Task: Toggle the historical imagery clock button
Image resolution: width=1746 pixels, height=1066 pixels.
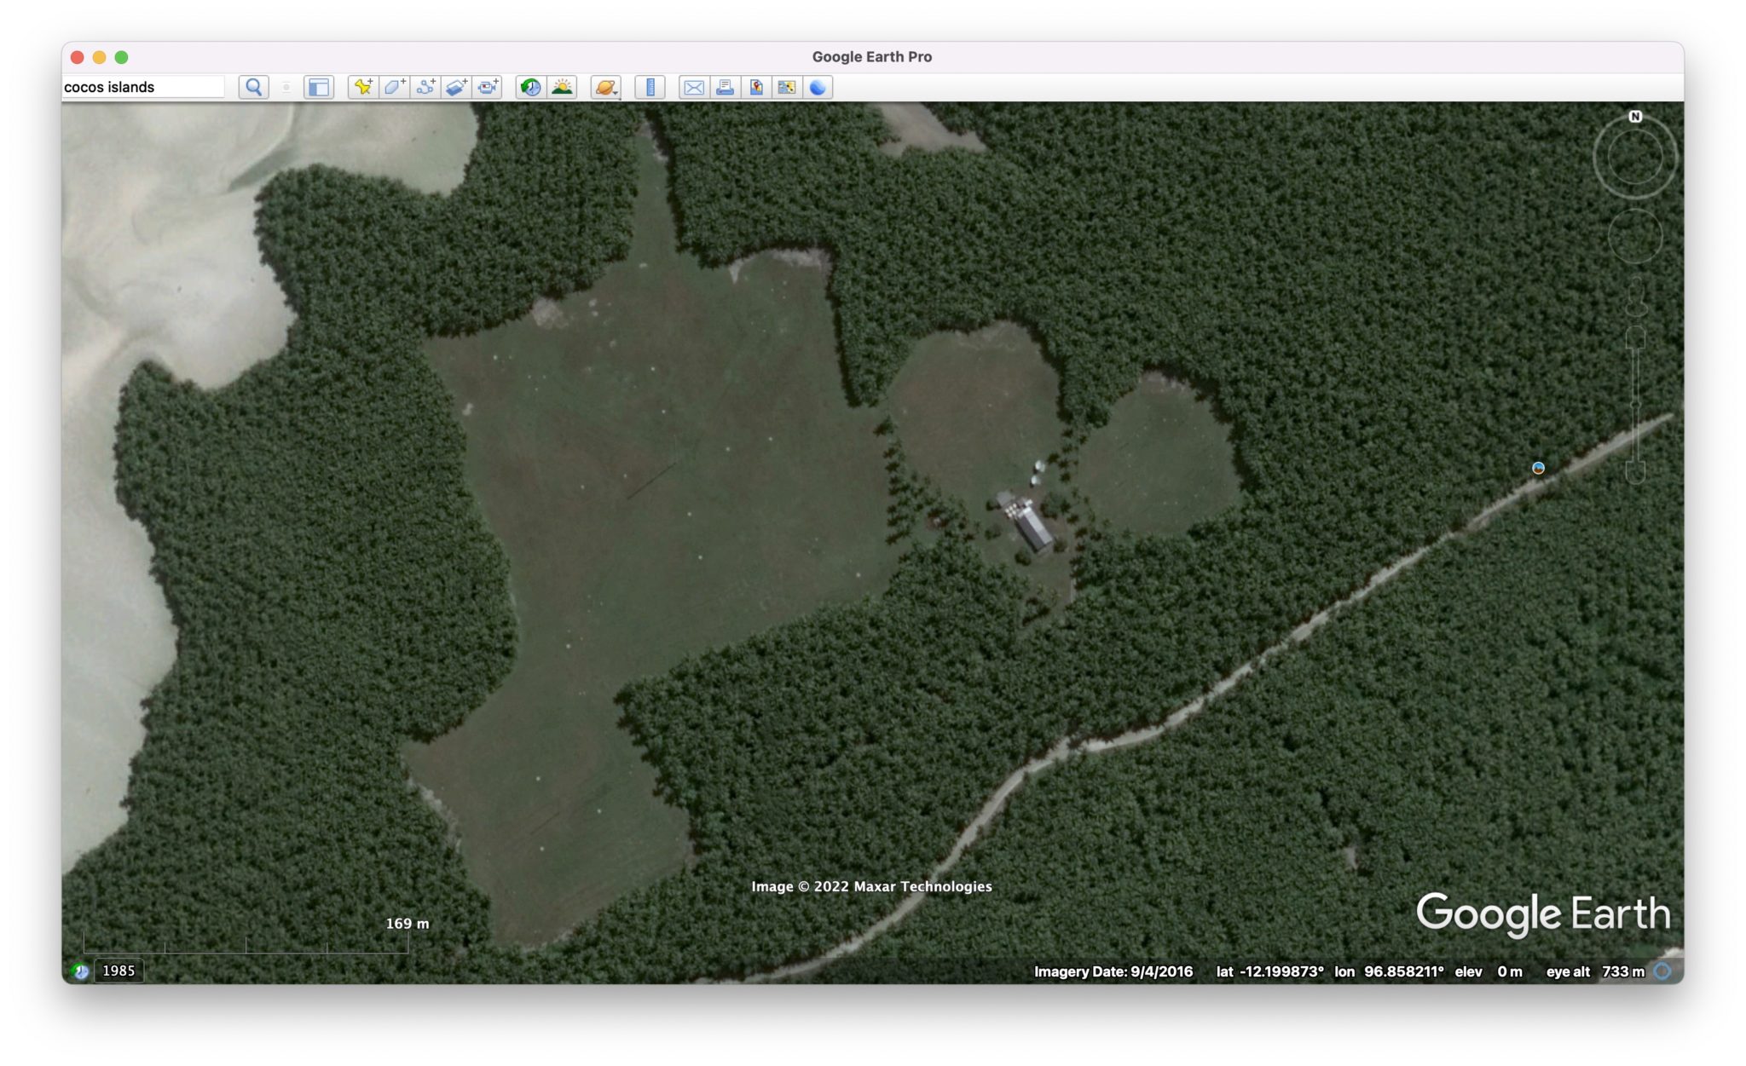Action: [531, 87]
